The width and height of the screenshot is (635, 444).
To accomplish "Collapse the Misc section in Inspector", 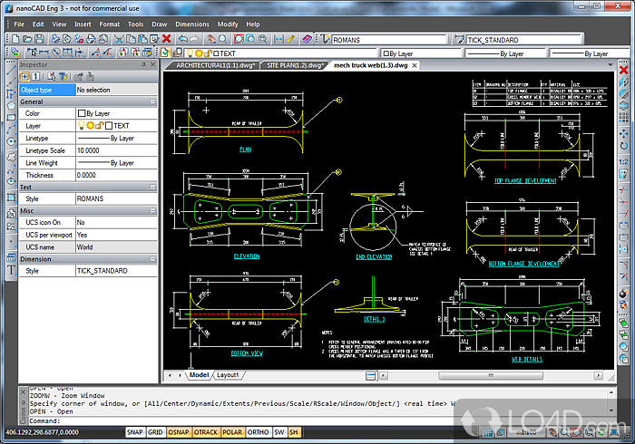I will [x=152, y=210].
